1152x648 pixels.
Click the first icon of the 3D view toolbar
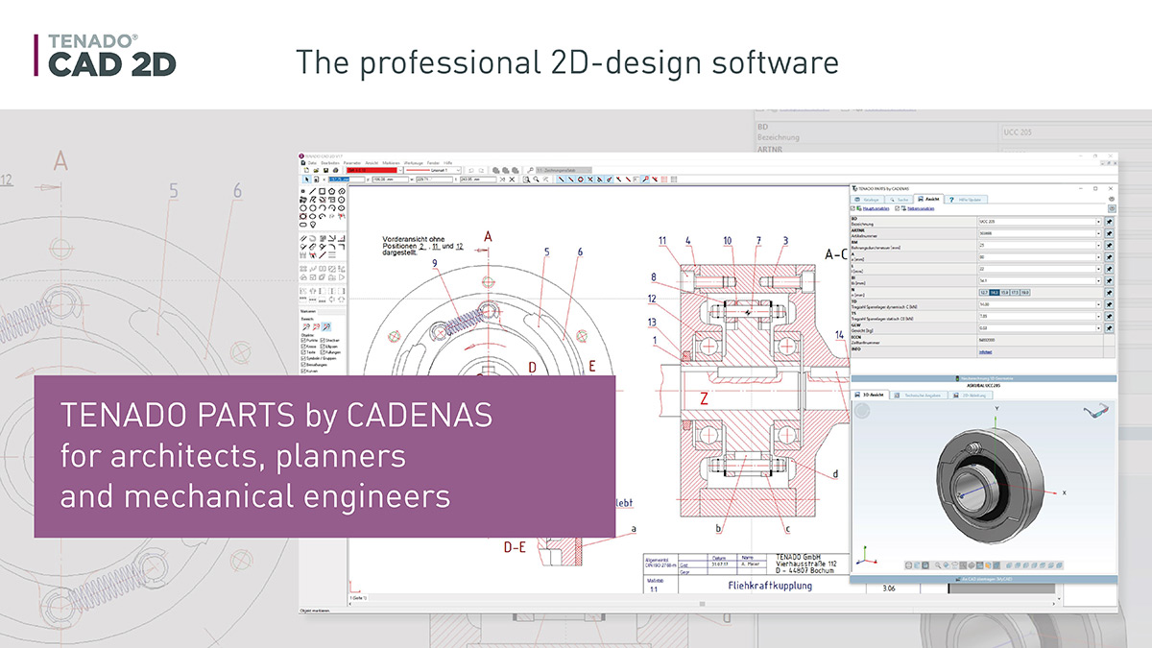[908, 565]
